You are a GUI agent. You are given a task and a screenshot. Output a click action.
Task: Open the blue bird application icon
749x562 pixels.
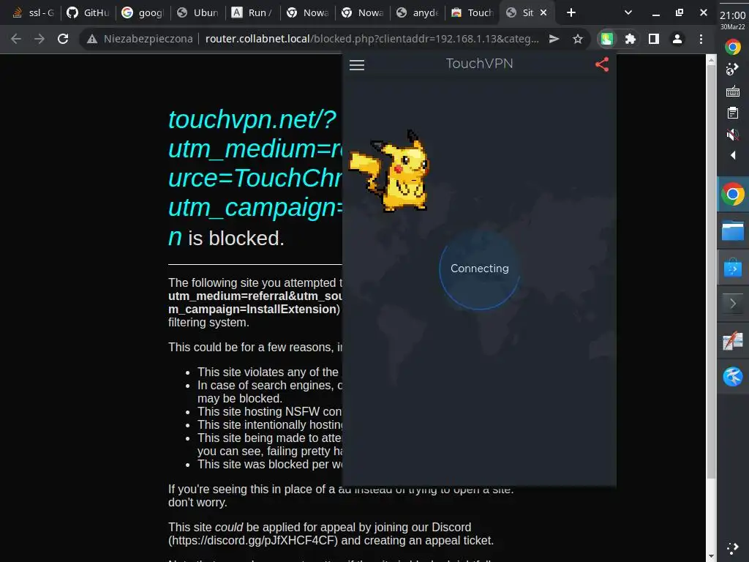[733, 377]
